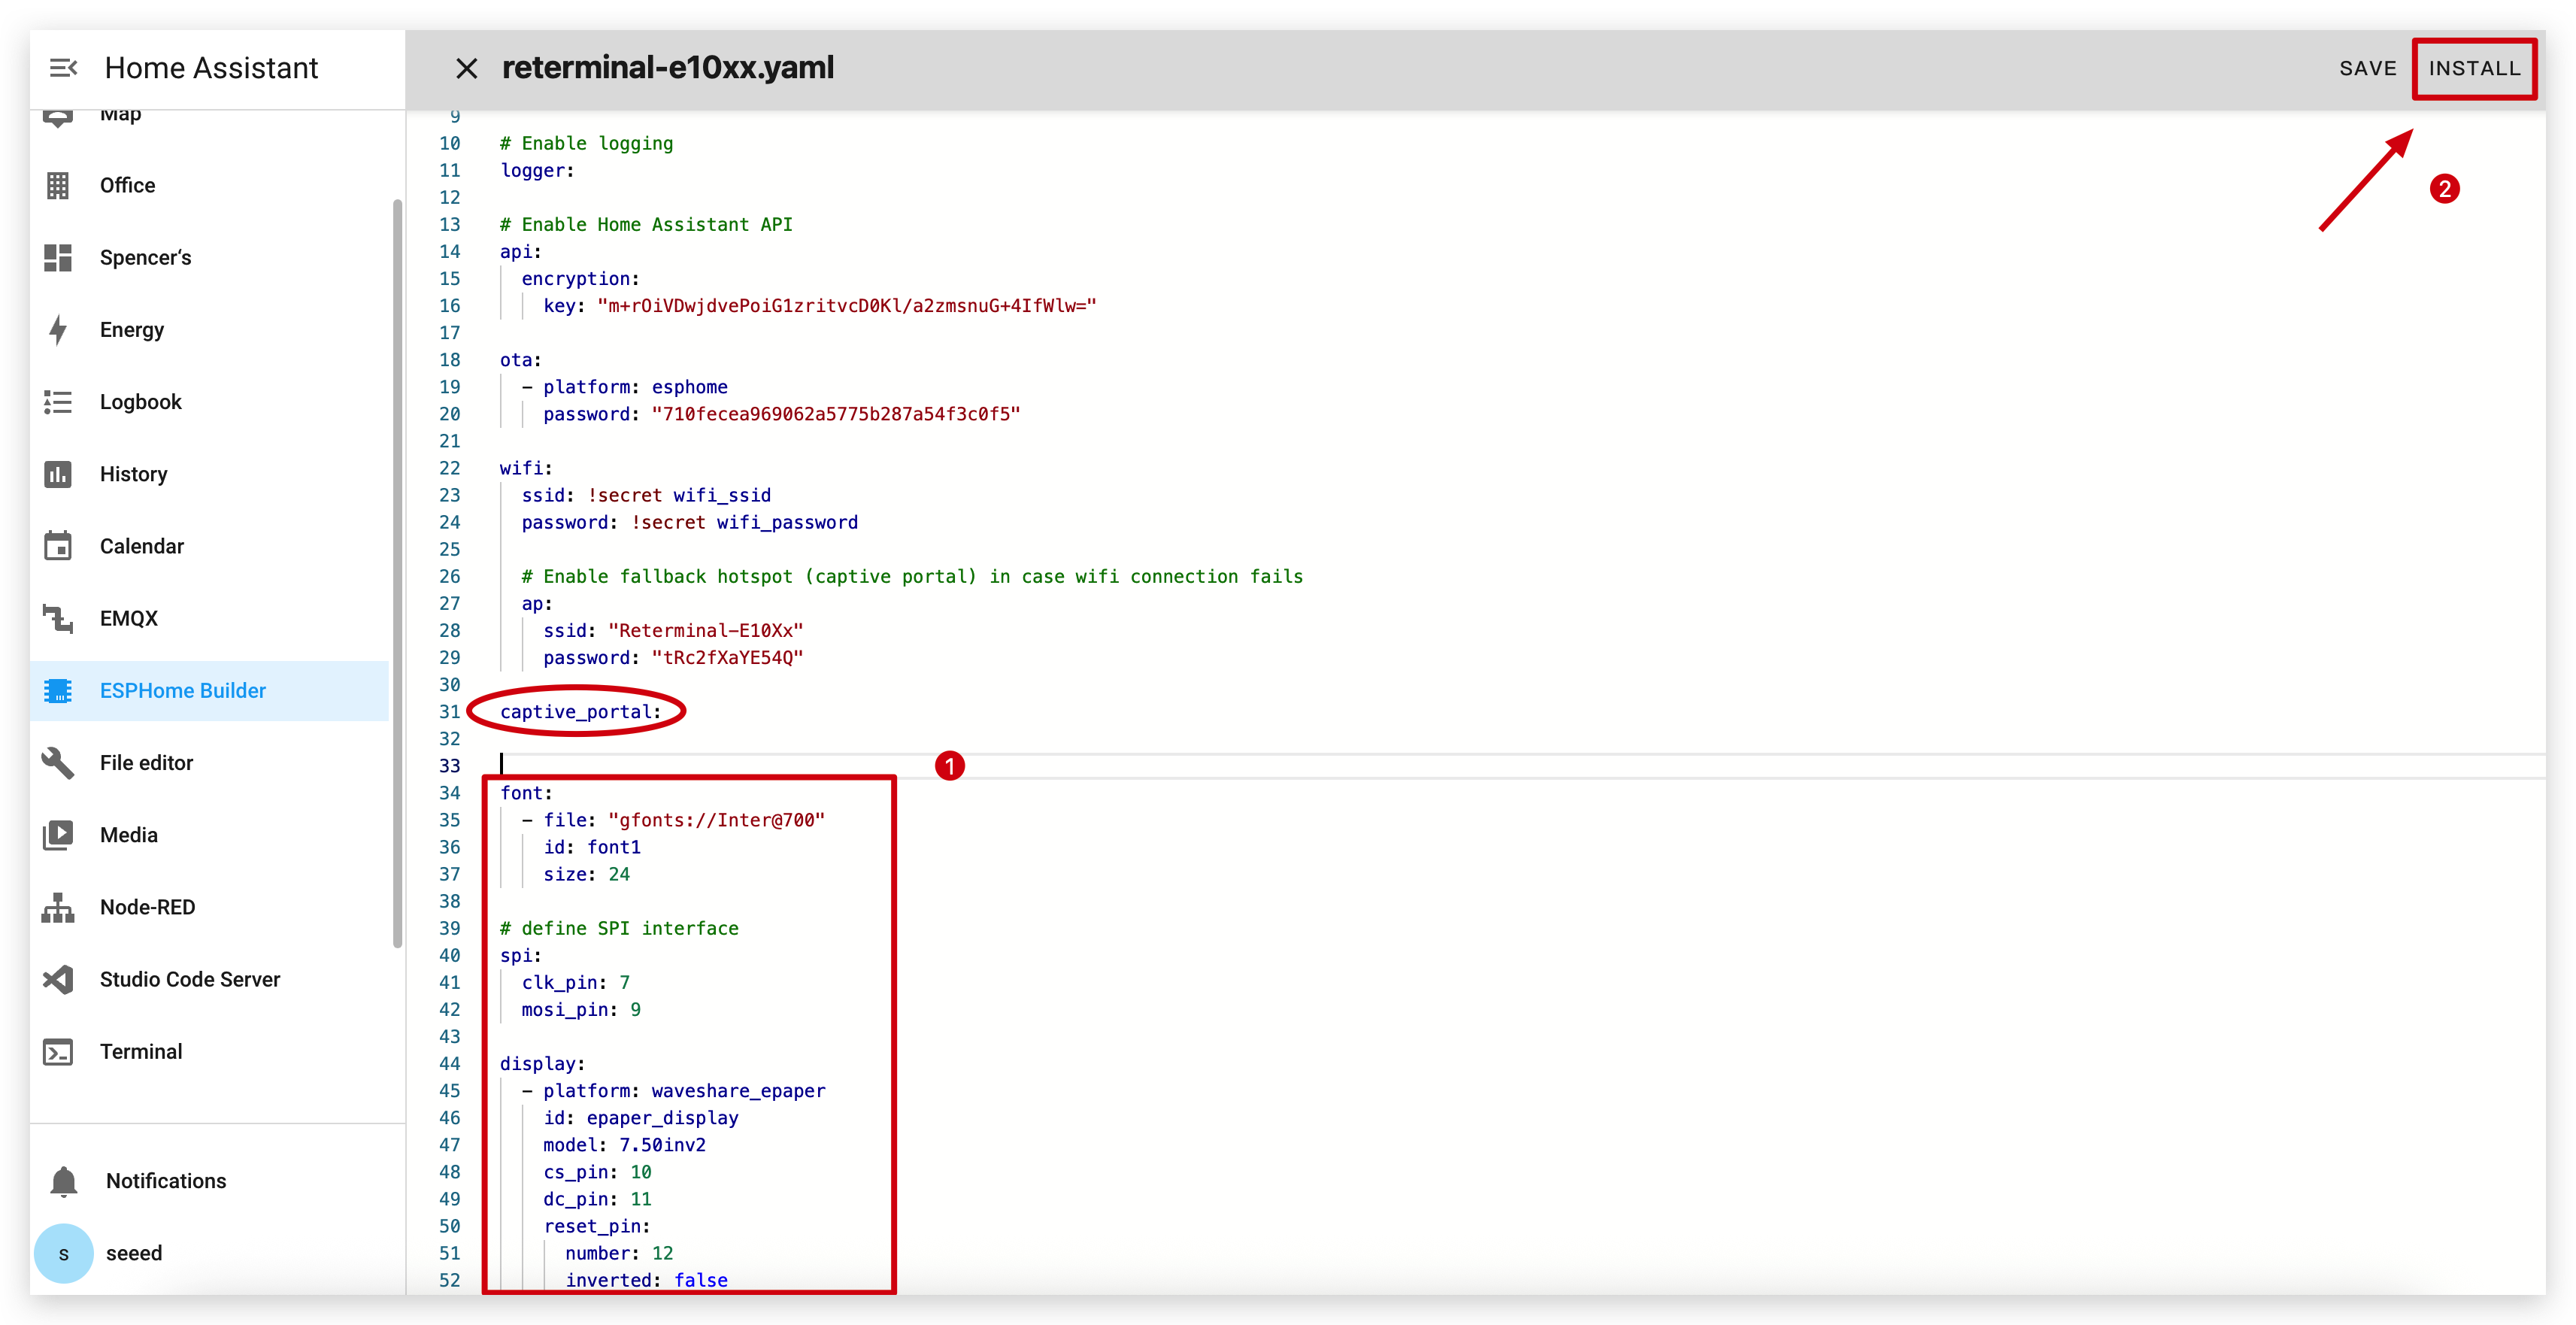
Task: Click the 'platform: esphome' line under ota
Action: (x=624, y=387)
